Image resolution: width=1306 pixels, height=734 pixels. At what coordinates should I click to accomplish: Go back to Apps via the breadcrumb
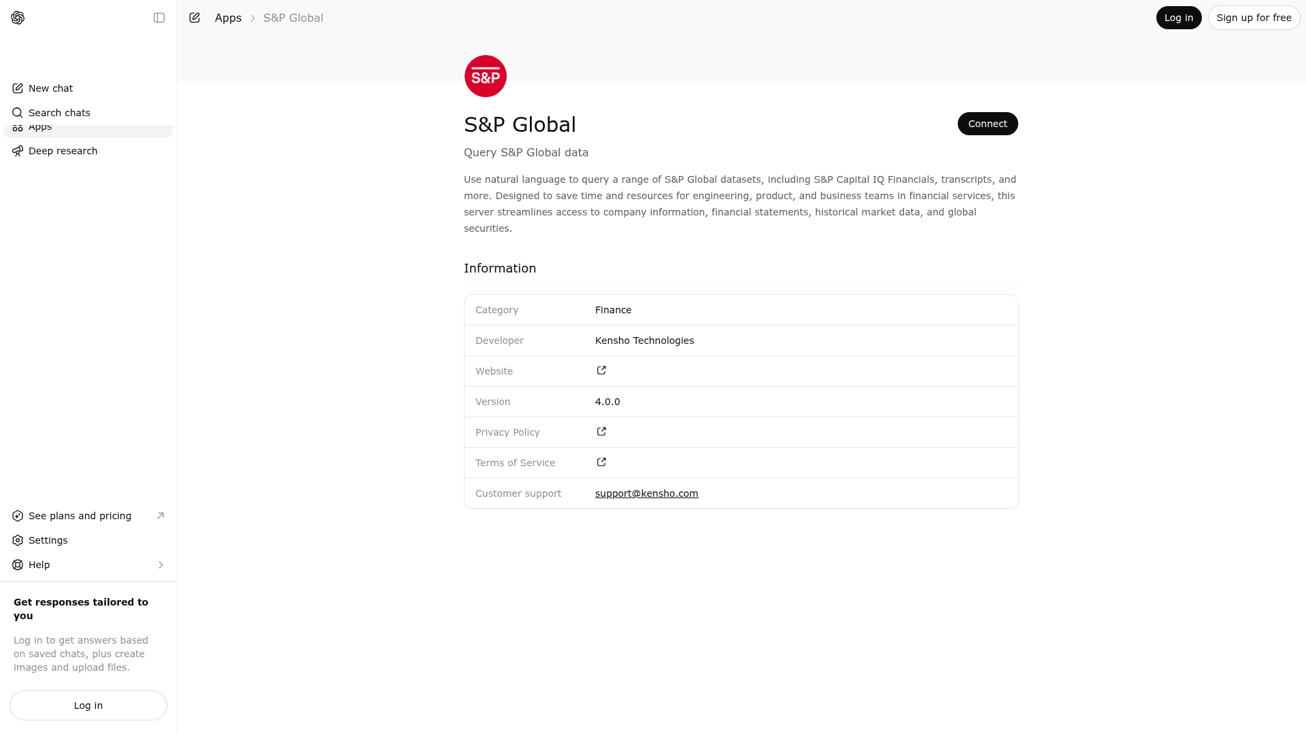(x=228, y=18)
